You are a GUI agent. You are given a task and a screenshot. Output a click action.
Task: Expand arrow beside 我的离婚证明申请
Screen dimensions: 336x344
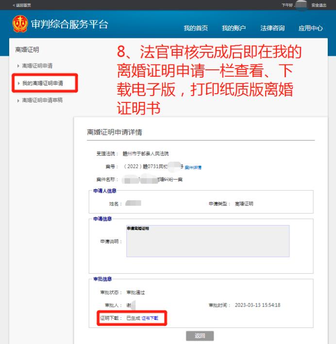click(x=18, y=83)
